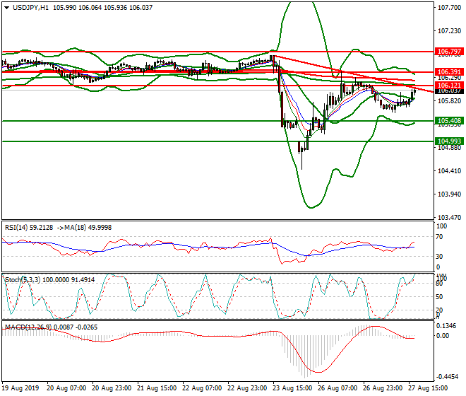Click the 106.121 red level label
Viewport: 466px width, 396px height.
[449, 85]
